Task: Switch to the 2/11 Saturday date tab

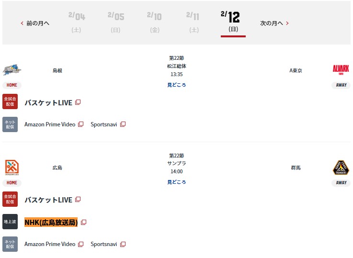Action: click(194, 22)
